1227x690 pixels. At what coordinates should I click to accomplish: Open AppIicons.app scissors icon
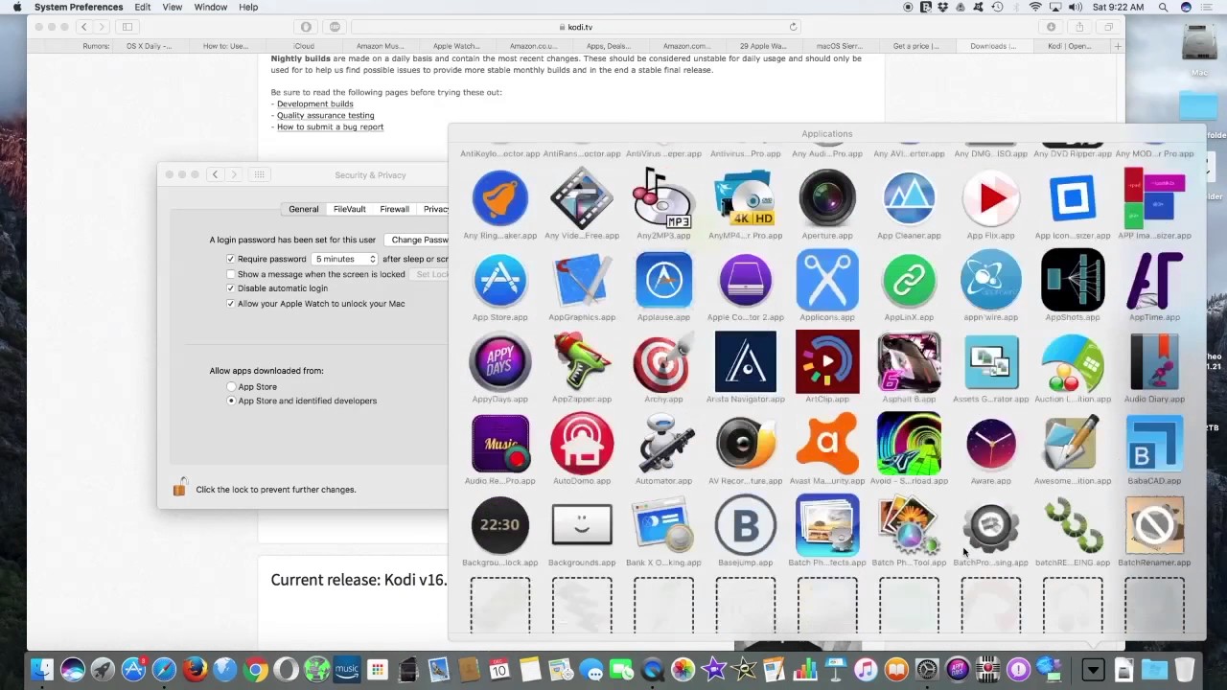(x=827, y=281)
